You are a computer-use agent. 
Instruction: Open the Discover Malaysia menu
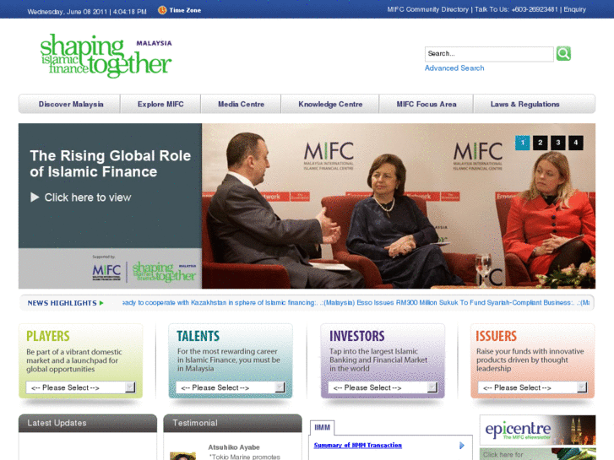pos(71,104)
